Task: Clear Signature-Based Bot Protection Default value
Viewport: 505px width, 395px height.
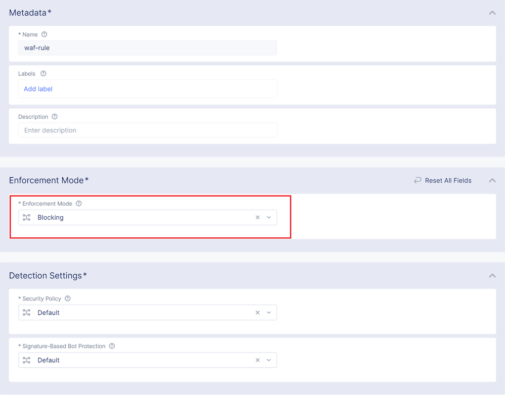Action: click(258, 360)
